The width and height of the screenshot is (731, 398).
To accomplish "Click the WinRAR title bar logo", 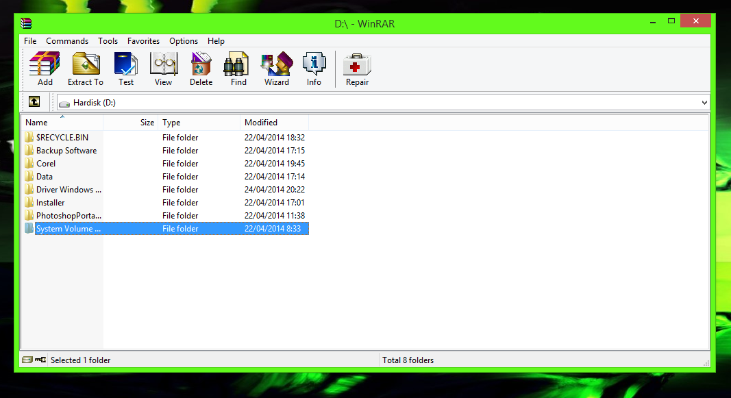I will point(26,23).
